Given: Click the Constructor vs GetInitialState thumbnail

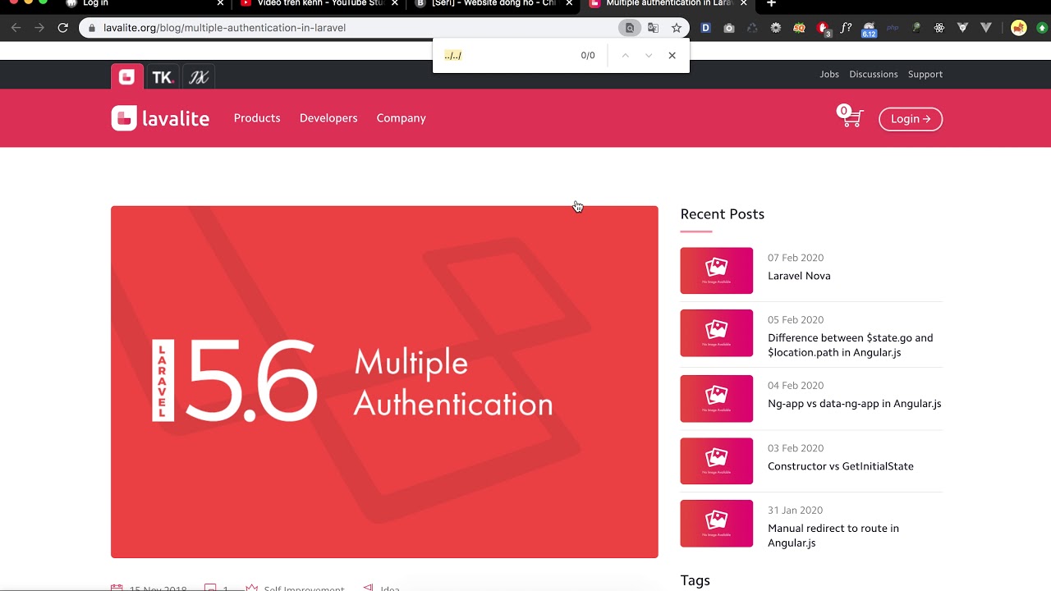Looking at the screenshot, I should click(x=716, y=461).
